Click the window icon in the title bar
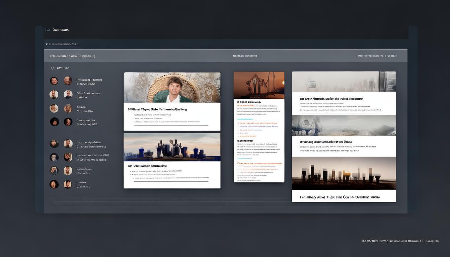Viewport: 450px width, 257px height. pyautogui.click(x=48, y=30)
